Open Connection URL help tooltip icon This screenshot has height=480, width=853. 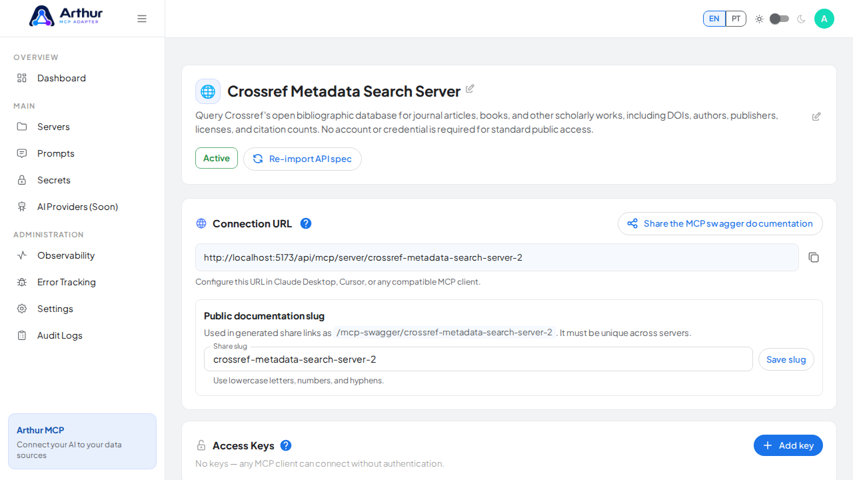[x=306, y=223]
